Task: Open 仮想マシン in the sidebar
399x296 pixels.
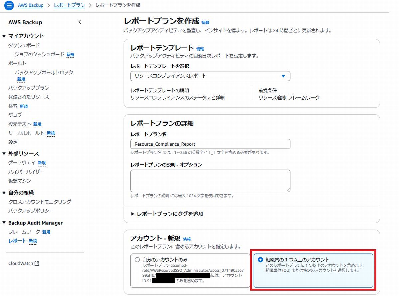Action: [20, 181]
